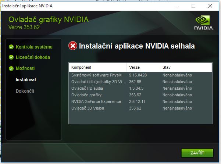The width and height of the screenshot is (221, 164).
Task: Select the Ovladač 3D Vision row
Action: point(140,108)
